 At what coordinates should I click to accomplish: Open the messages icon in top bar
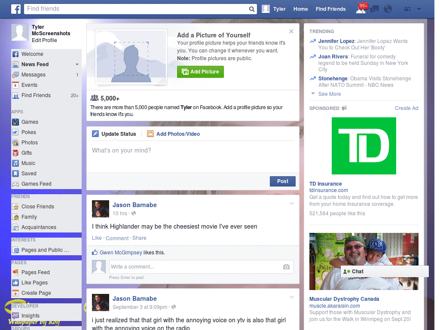(374, 9)
